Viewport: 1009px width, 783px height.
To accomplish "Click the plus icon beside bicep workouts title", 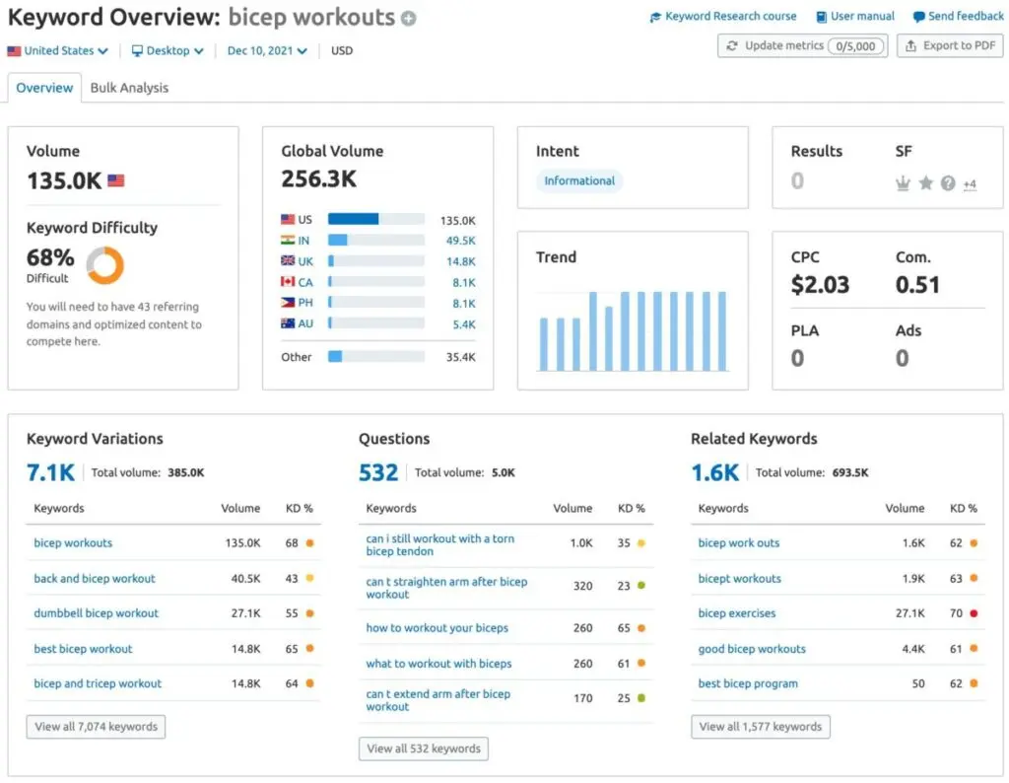I will pyautogui.click(x=409, y=19).
